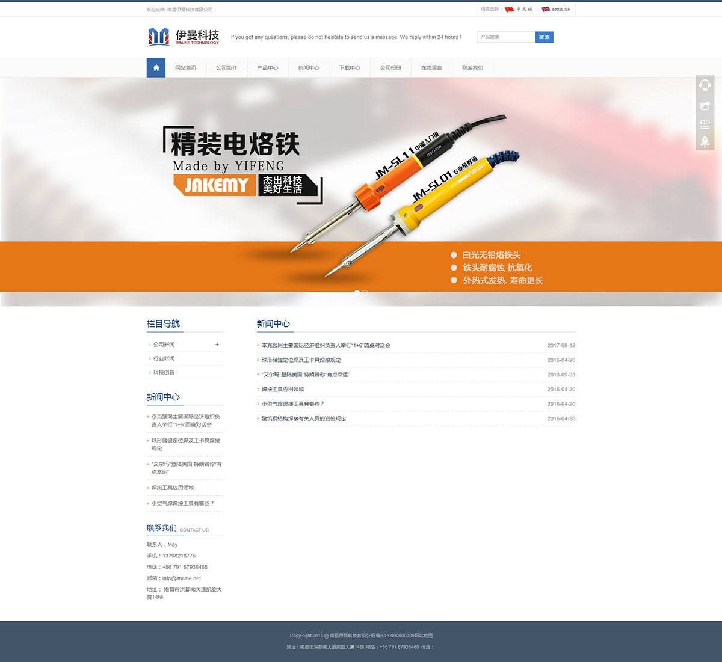This screenshot has height=662, width=722.
Task: Show the QR code via floating sidebar icon
Action: [x=705, y=124]
